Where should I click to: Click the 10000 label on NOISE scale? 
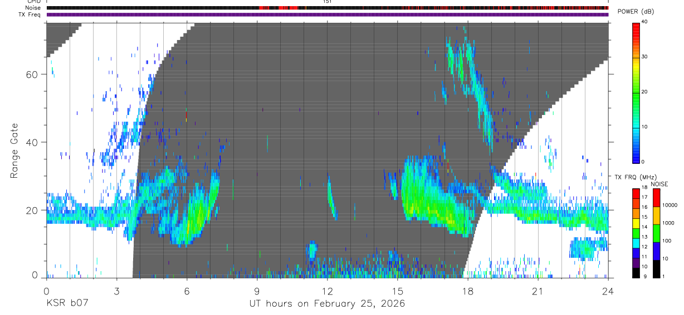670,206
